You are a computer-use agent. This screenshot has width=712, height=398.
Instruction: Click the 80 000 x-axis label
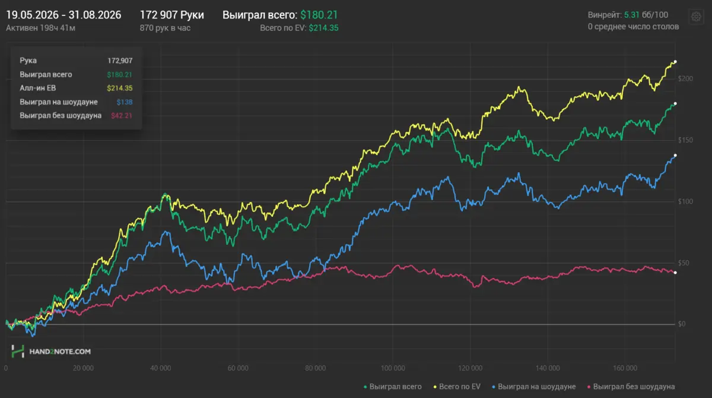pyautogui.click(x=314, y=368)
